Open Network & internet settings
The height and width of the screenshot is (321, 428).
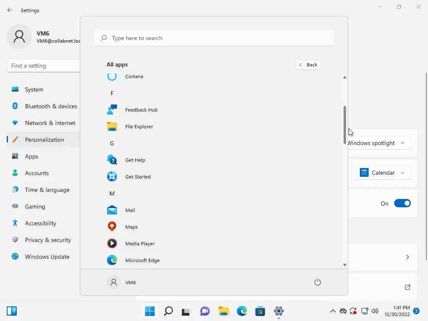click(x=43, y=123)
